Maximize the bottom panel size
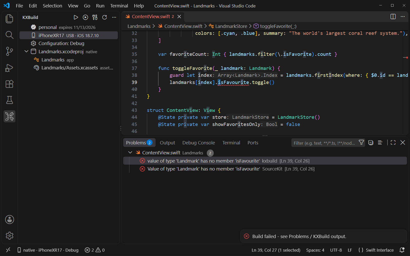410x256 pixels. (x=393, y=143)
